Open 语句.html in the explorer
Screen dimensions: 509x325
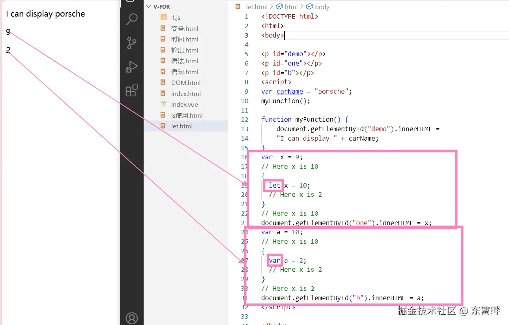point(185,72)
